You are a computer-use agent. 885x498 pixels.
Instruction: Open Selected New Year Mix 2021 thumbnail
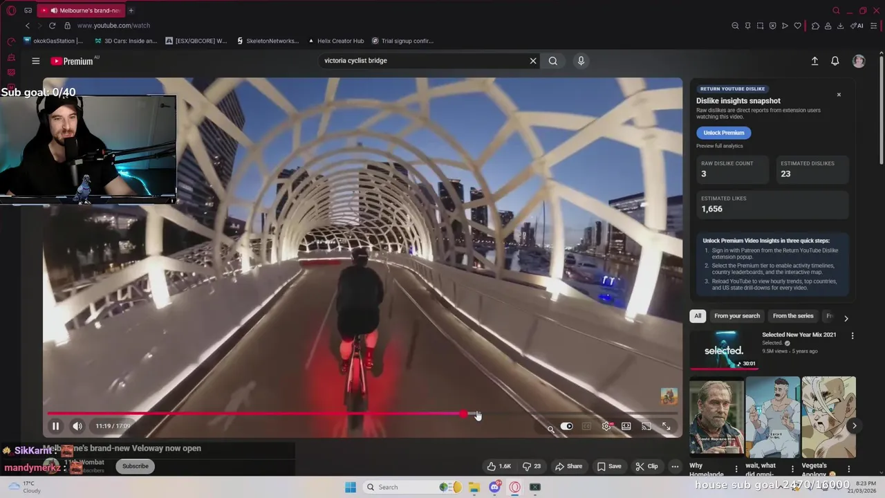click(x=724, y=350)
